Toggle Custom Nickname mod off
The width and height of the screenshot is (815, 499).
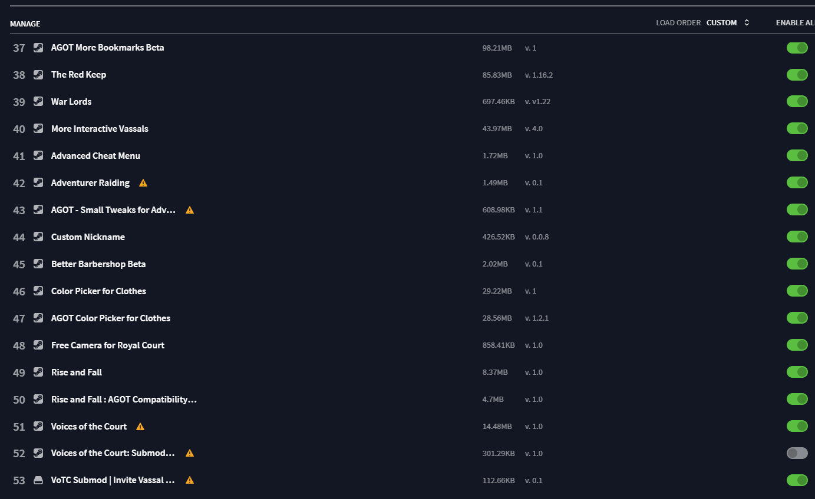(x=797, y=237)
